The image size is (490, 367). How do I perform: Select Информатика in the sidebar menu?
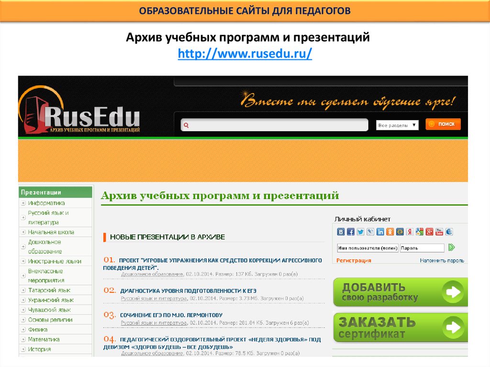click(46, 203)
